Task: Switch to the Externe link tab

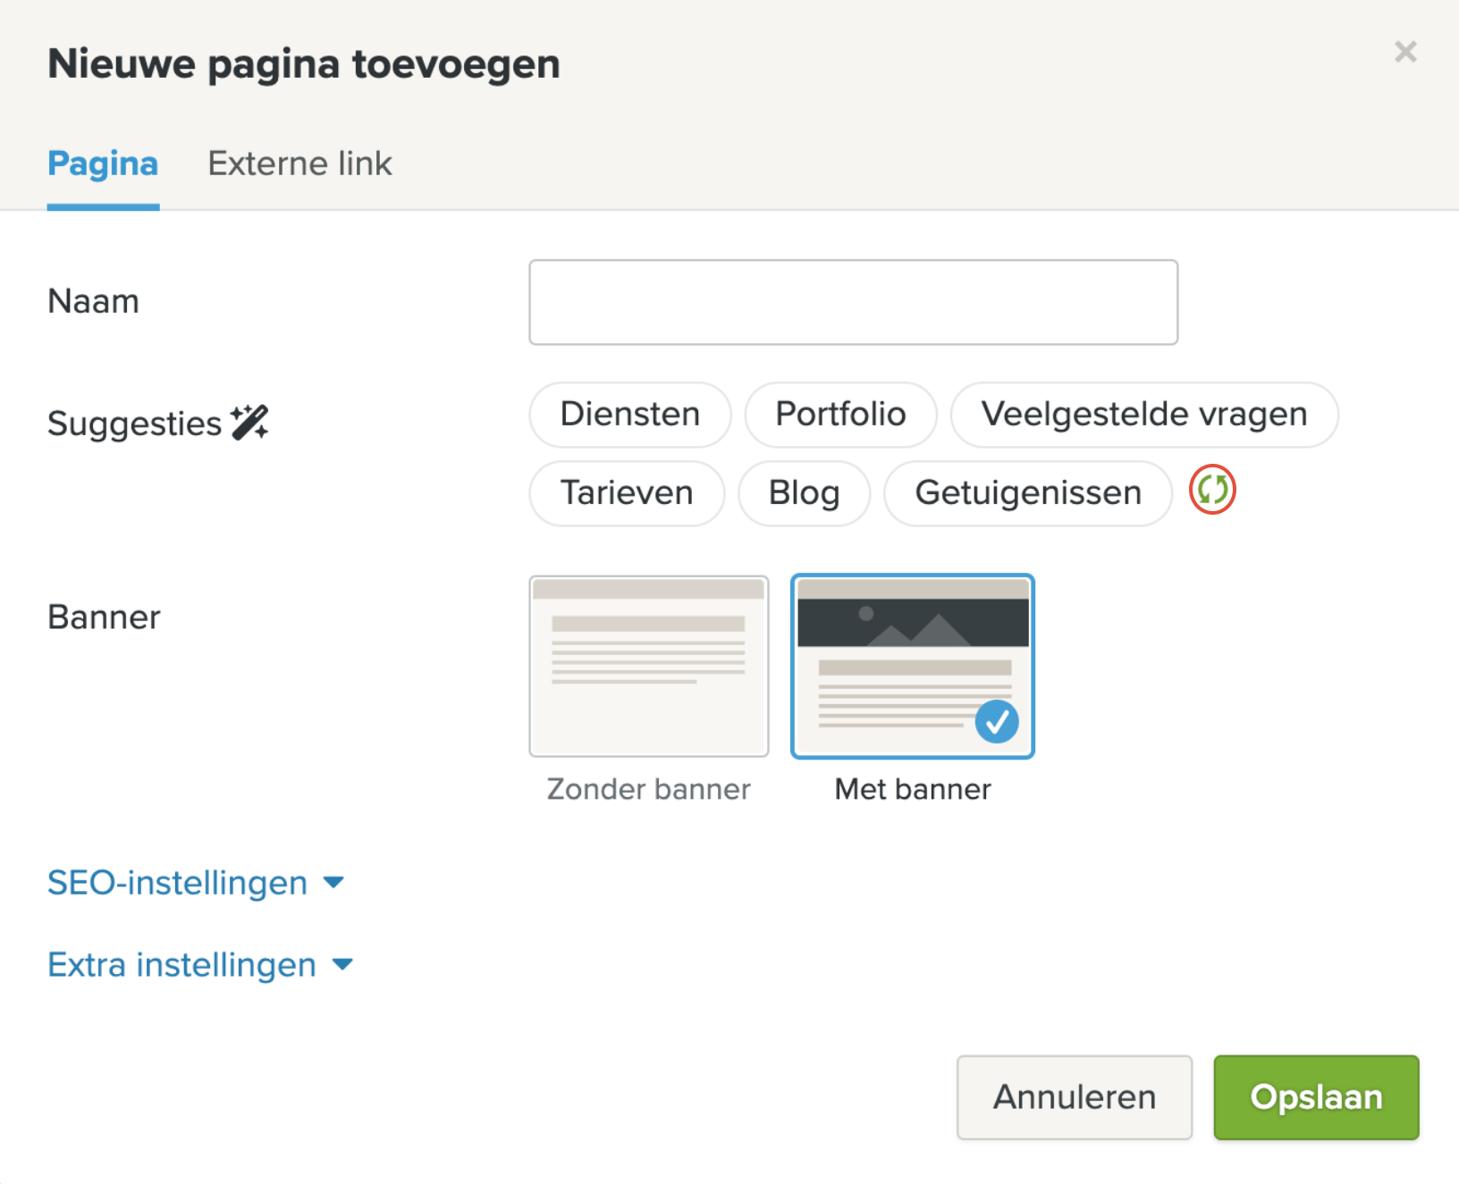Action: pos(299,164)
